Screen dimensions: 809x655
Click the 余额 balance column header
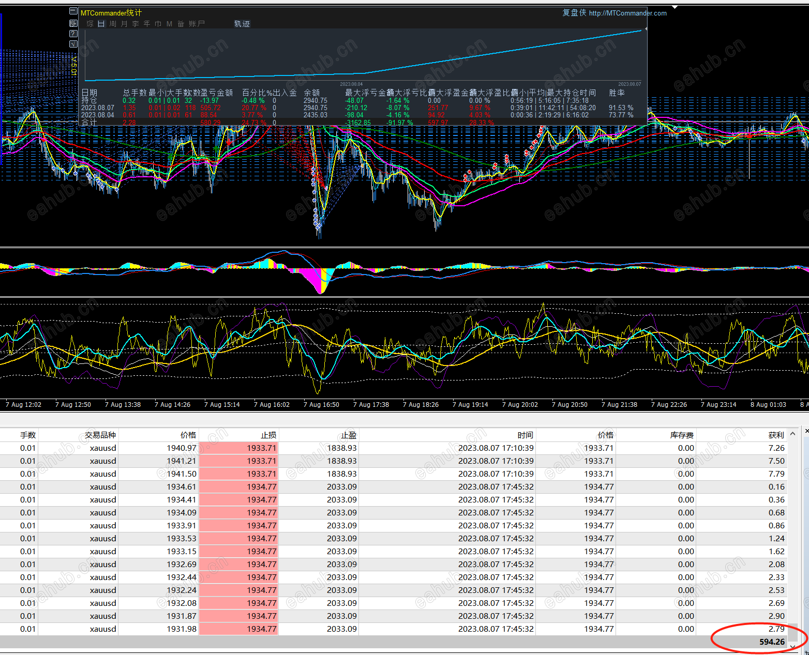[311, 93]
